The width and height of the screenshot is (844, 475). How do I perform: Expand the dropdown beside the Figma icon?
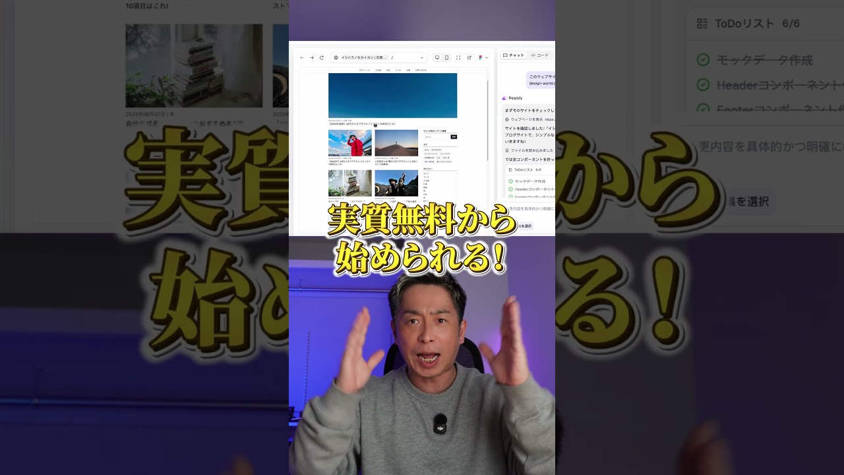click(487, 57)
